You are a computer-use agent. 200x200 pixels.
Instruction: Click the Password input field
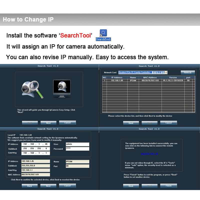coord(77,149)
